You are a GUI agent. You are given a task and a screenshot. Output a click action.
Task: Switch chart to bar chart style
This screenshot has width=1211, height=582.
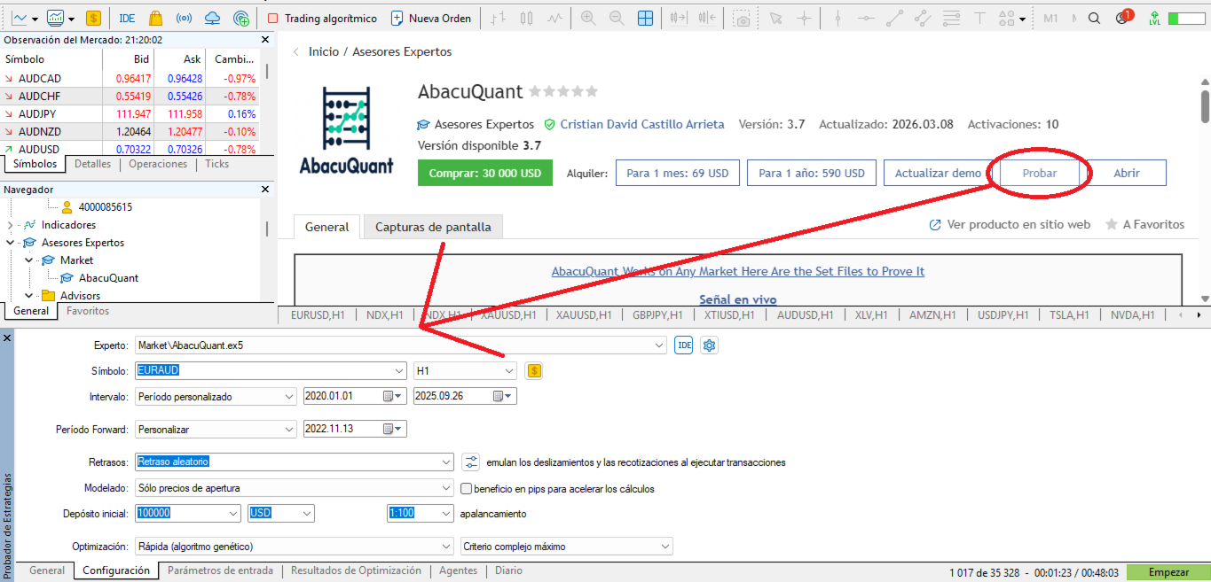(499, 18)
